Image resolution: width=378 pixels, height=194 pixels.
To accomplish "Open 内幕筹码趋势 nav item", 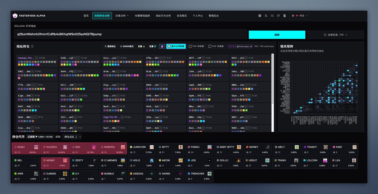I will (x=142, y=15).
